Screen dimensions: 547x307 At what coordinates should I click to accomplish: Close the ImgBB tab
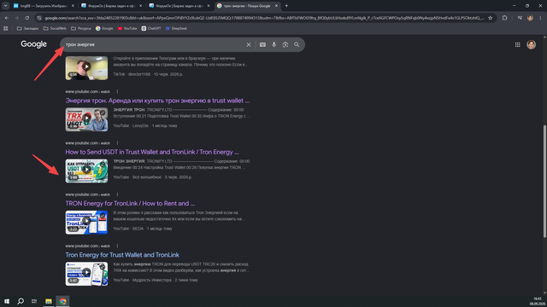73,6
